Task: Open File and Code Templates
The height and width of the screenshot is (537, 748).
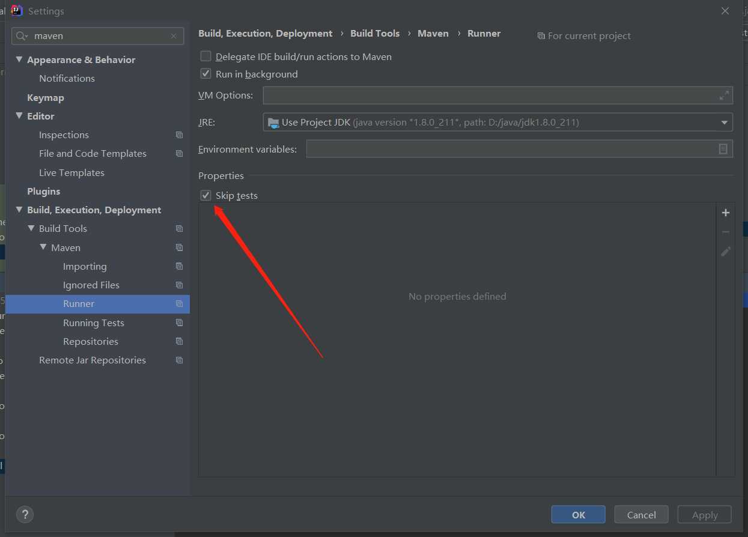Action: point(93,154)
